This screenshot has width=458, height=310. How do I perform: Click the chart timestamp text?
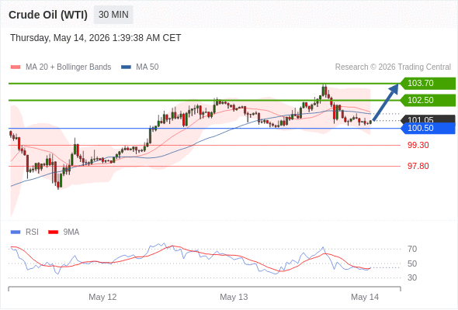coord(95,38)
